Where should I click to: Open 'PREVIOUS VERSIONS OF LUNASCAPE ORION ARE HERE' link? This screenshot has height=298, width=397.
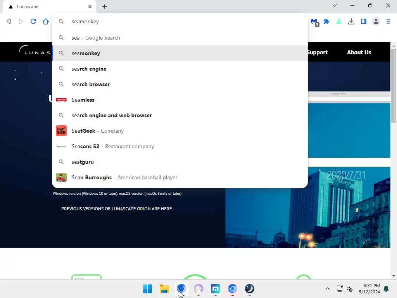[117, 209]
